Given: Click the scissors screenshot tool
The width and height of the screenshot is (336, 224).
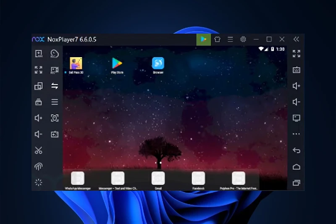Looking at the screenshot, I should tap(38, 150).
